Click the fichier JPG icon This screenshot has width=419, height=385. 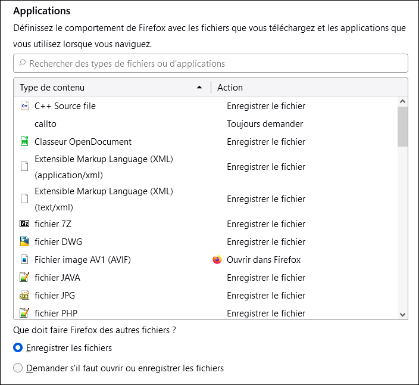pos(24,296)
